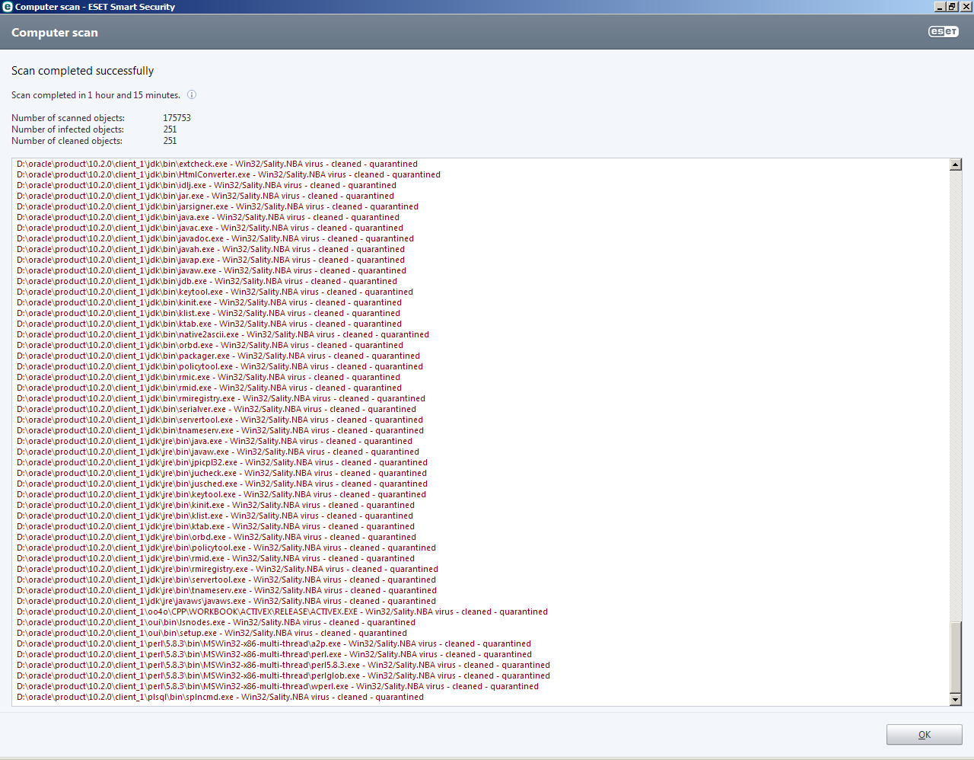Select the perlglob.exe log entry

(x=283, y=675)
